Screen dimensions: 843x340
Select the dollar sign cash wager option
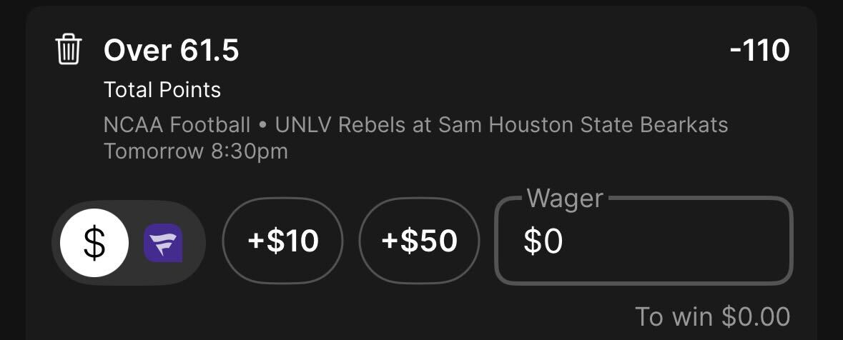94,243
